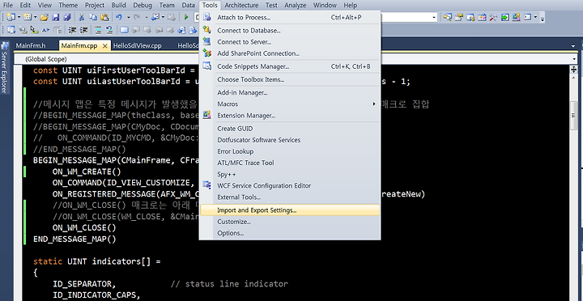The image size is (583, 301).
Task: Click the Display Object Member List icon
Action: (11, 30)
